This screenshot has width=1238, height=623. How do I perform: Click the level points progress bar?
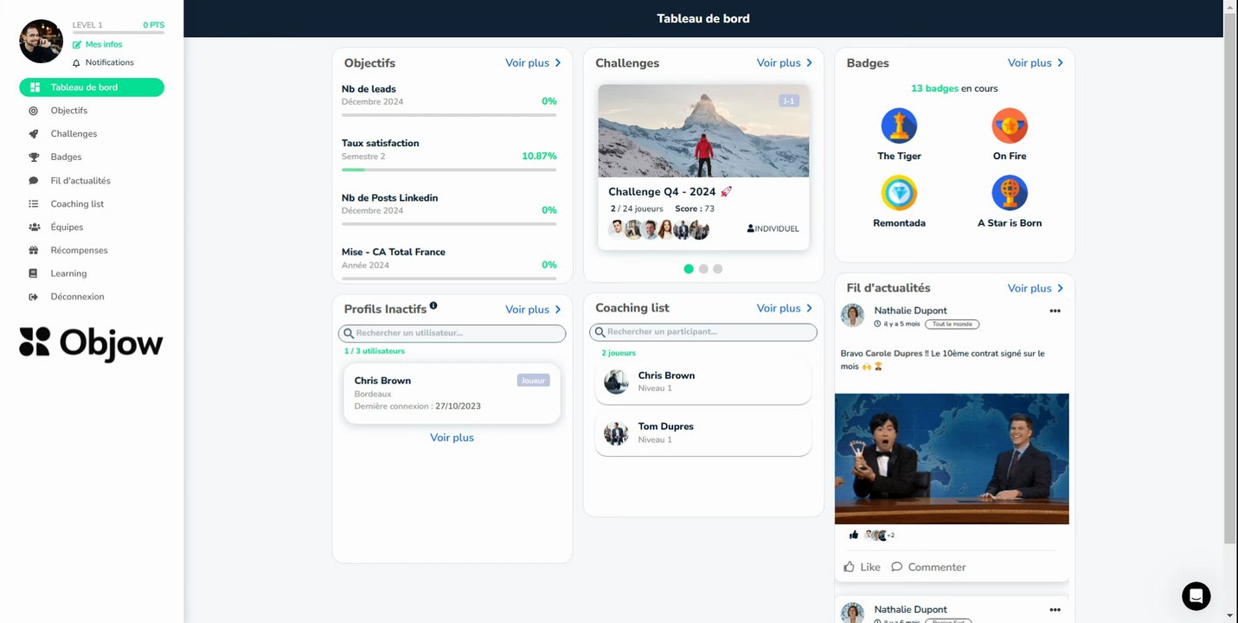(x=119, y=32)
